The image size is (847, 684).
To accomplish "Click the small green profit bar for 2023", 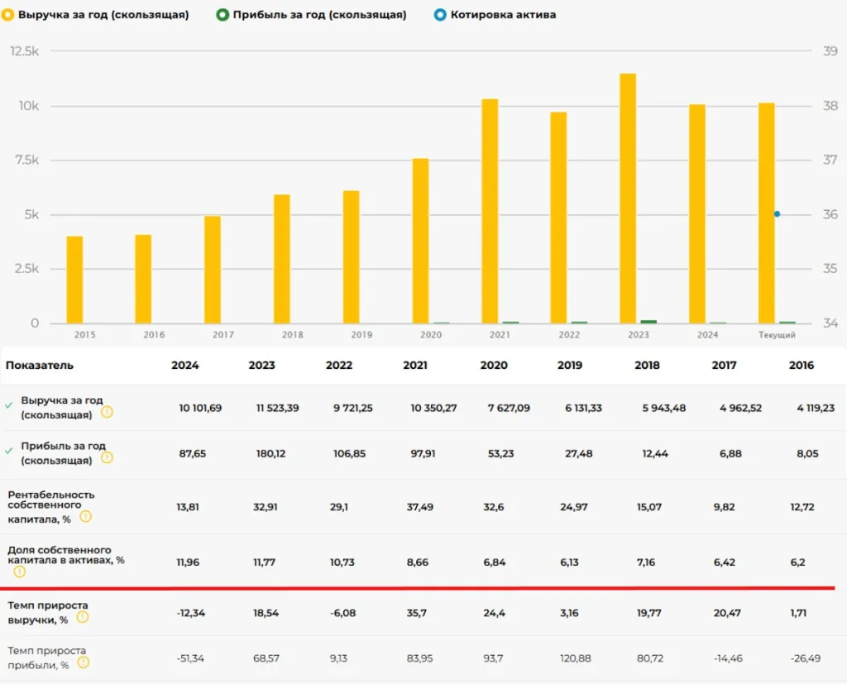I will click(x=648, y=322).
